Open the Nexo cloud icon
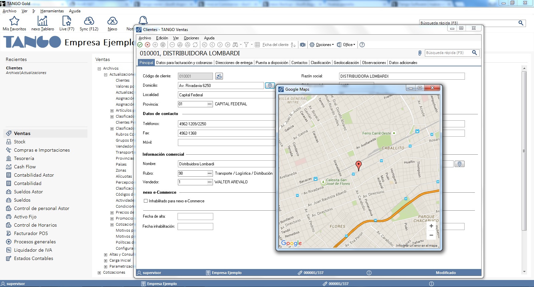 coord(112,24)
